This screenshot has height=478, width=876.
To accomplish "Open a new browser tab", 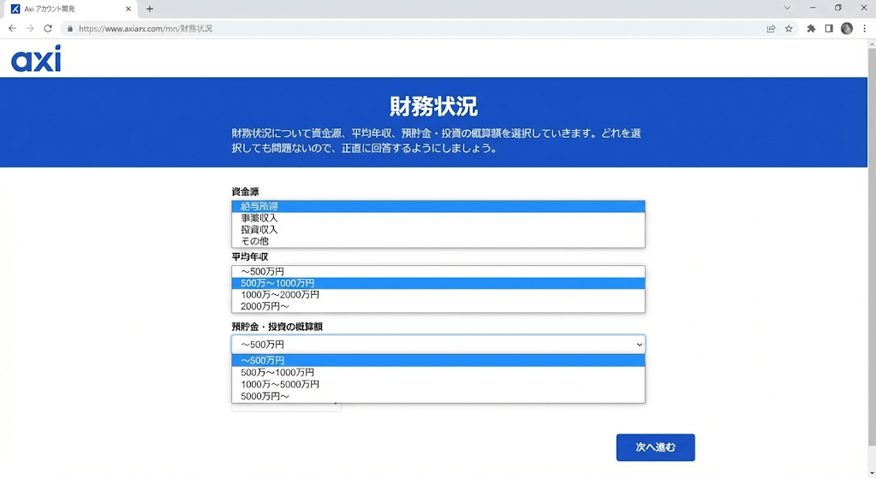I will [x=150, y=9].
